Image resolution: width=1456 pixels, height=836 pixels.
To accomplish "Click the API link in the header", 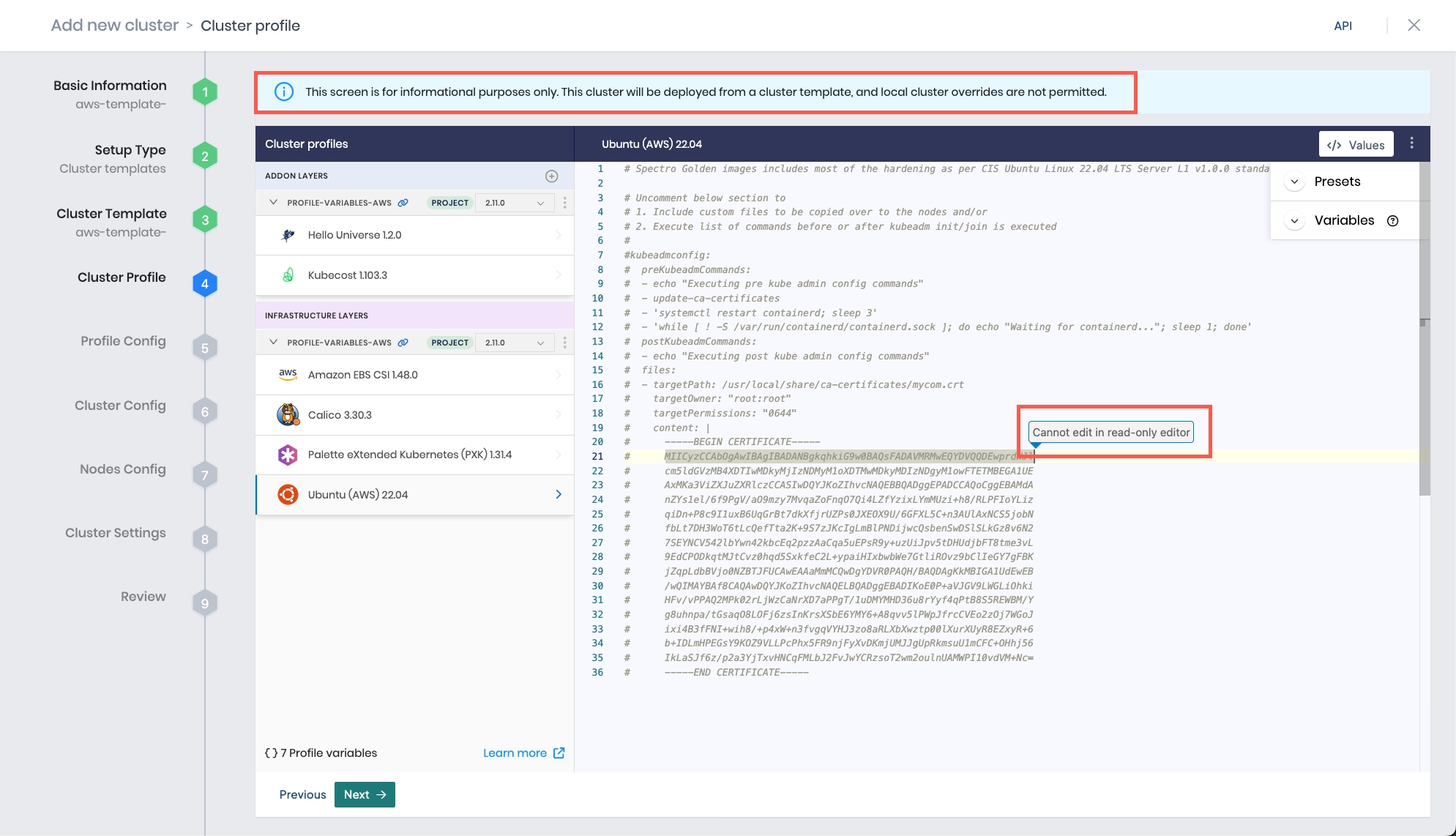I will pos(1345,26).
